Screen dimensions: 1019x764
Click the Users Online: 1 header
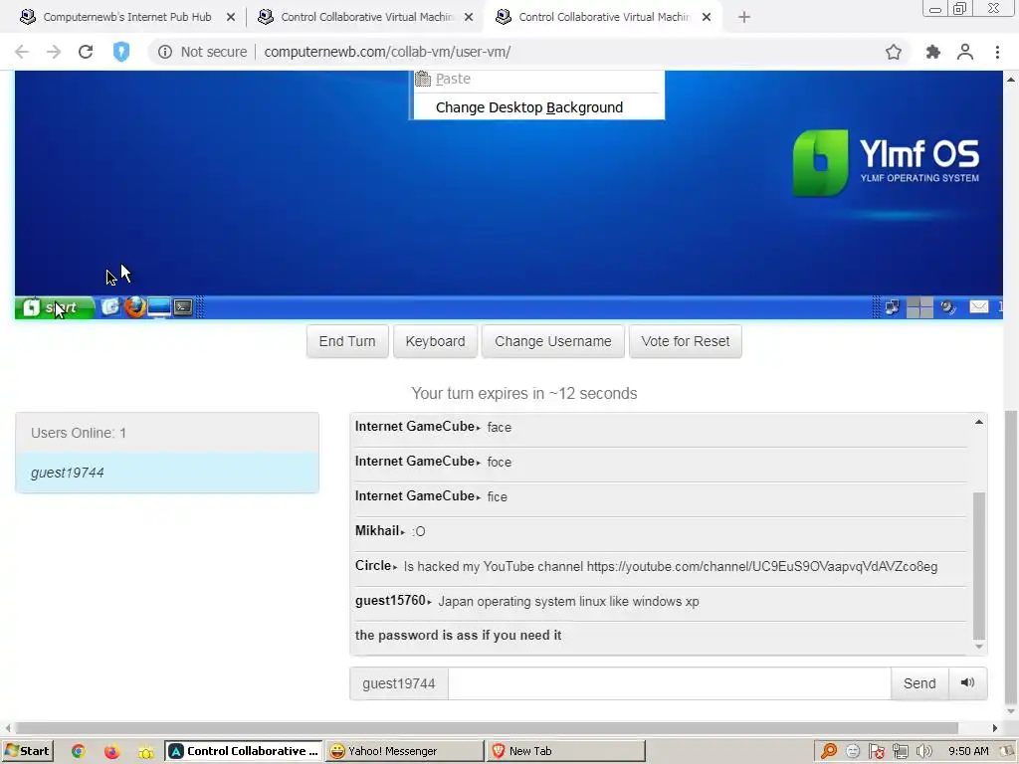pyautogui.click(x=167, y=433)
